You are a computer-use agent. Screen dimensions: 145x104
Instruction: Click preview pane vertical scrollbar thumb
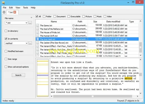[x=140, y=74]
